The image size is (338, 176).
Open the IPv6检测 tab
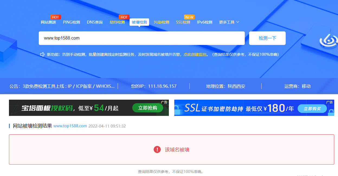coord(205,22)
